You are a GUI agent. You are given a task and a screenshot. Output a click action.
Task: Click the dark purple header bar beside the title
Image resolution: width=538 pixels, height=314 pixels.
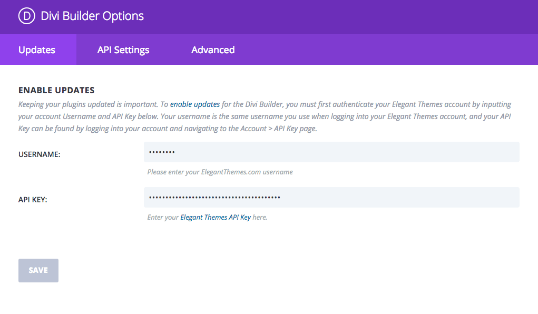click(x=340, y=16)
